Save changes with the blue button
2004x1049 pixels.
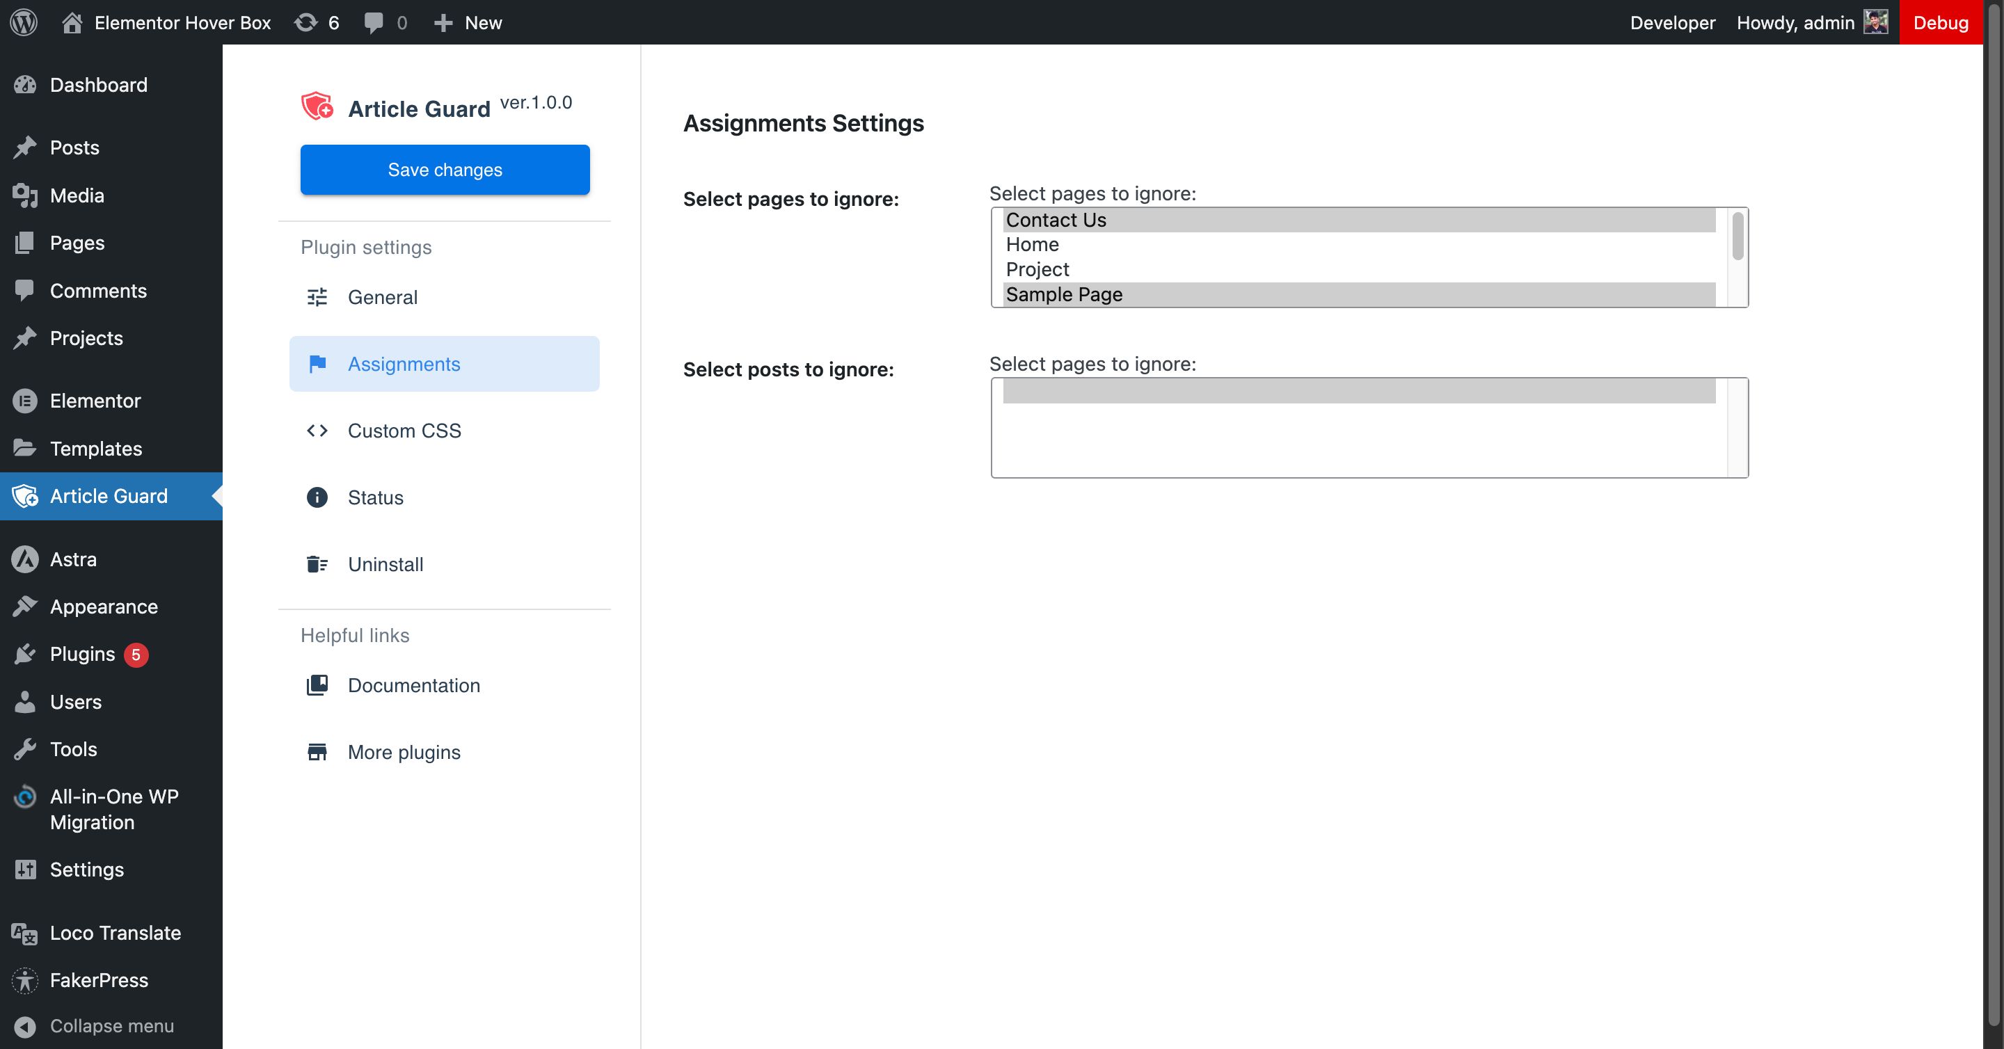click(445, 170)
